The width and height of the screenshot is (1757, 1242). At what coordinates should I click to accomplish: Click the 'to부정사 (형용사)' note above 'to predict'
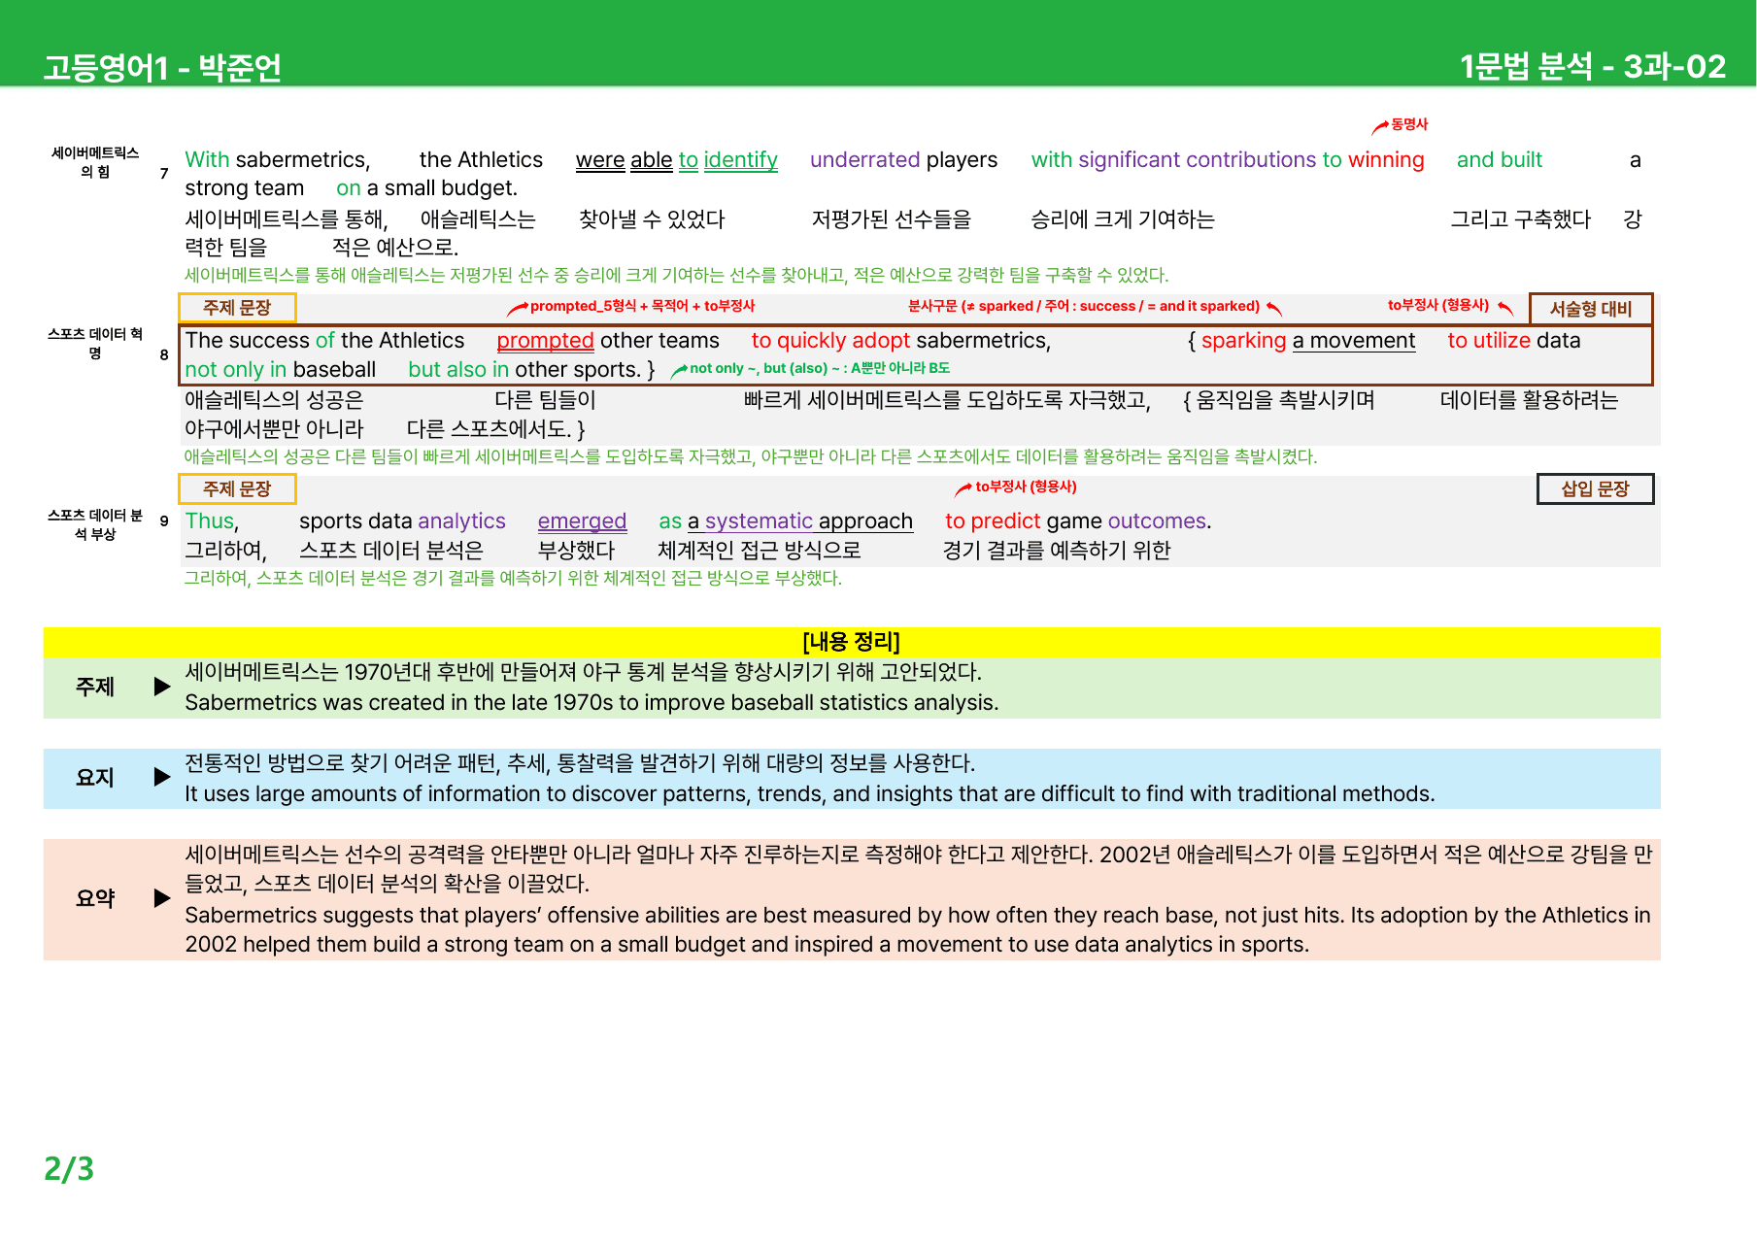pyautogui.click(x=1026, y=487)
